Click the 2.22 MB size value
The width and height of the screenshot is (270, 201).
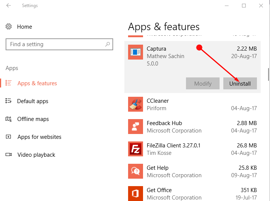pyautogui.click(x=247, y=49)
